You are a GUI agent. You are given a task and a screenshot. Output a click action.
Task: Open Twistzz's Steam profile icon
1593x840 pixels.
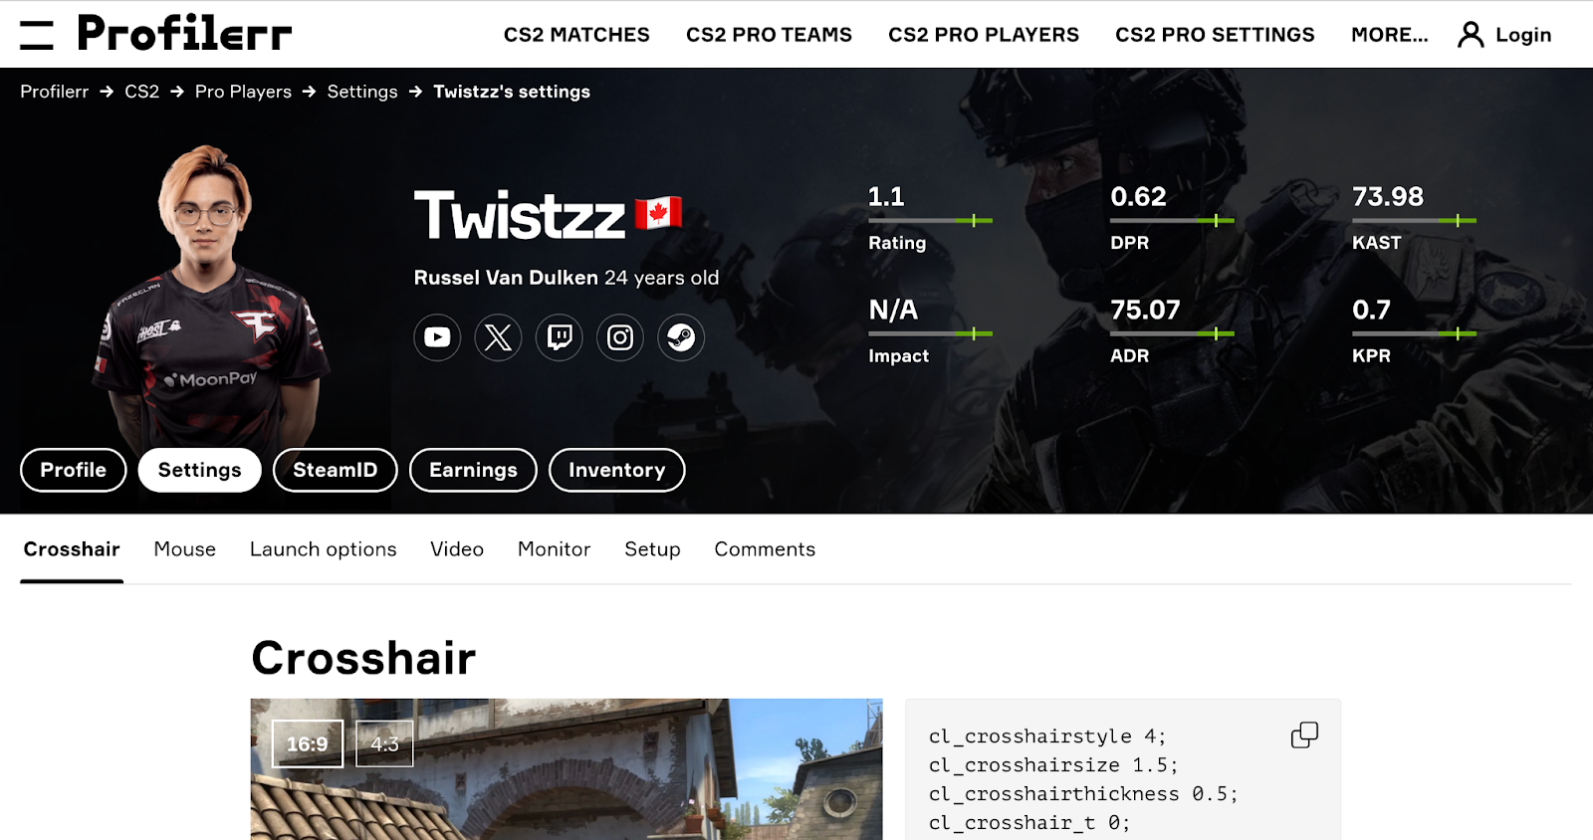pos(681,337)
